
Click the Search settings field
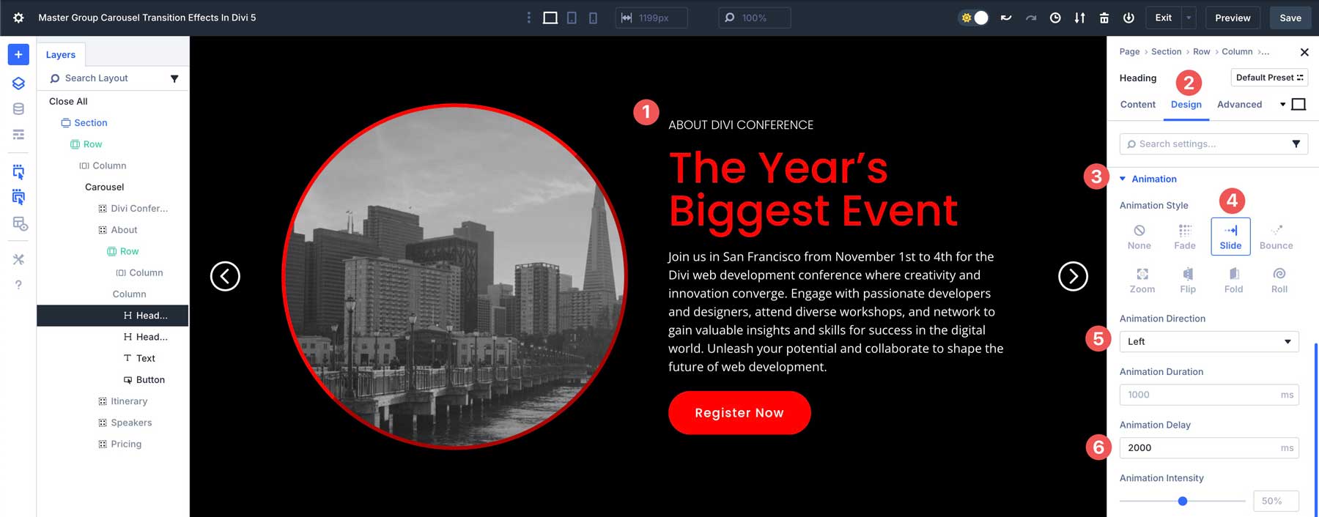pyautogui.click(x=1213, y=144)
